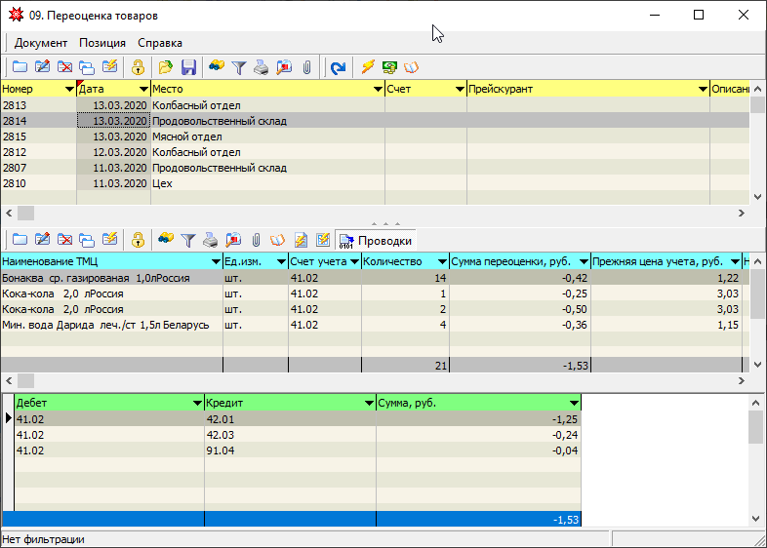Click the lightning bolt icon in top toolbar
The image size is (767, 548).
point(368,67)
